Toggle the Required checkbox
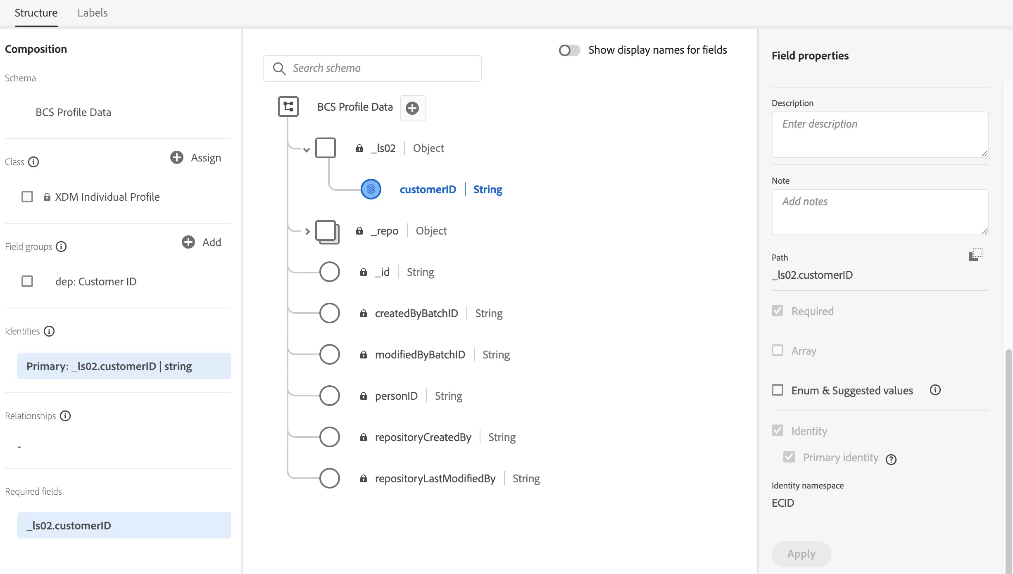This screenshot has width=1013, height=574. [778, 311]
